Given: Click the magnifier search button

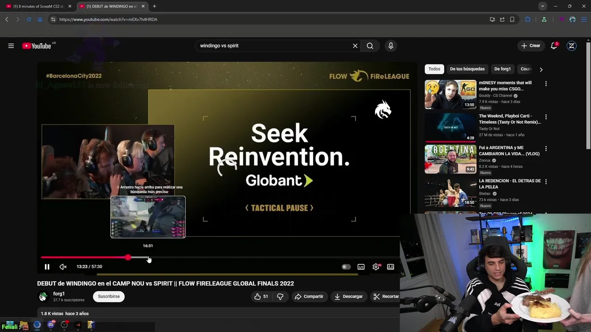Looking at the screenshot, I should click(370, 46).
